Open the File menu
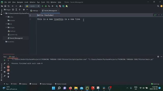 pos(6,2)
